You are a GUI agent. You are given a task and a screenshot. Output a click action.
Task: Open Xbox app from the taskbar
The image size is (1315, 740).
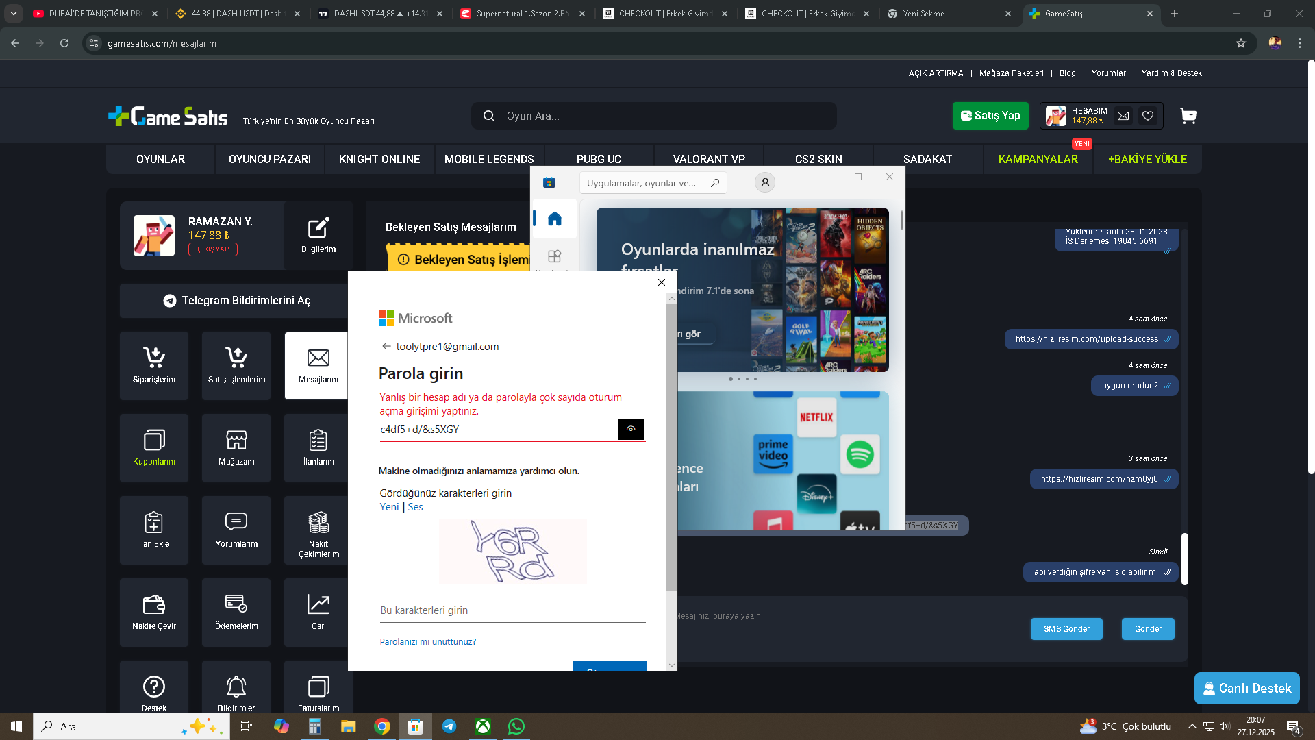point(483,726)
